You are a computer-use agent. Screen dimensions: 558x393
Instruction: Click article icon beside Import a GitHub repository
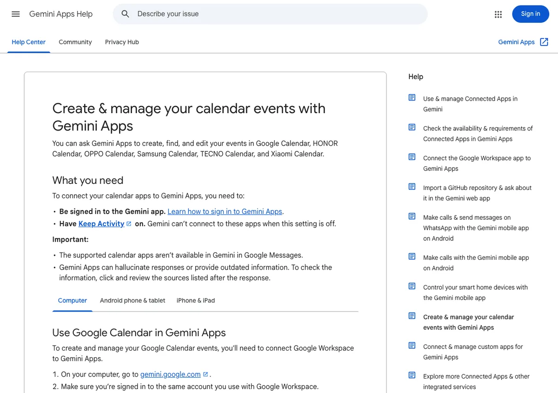tap(412, 187)
